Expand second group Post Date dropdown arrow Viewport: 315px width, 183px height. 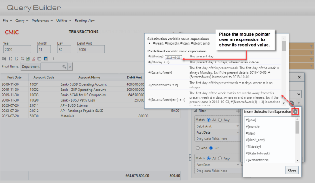[x=238, y=165]
